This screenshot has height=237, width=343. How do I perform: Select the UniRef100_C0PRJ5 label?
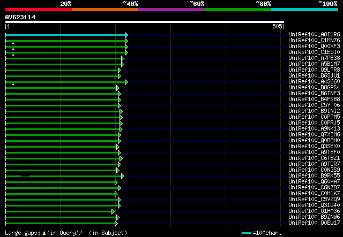[314, 123]
